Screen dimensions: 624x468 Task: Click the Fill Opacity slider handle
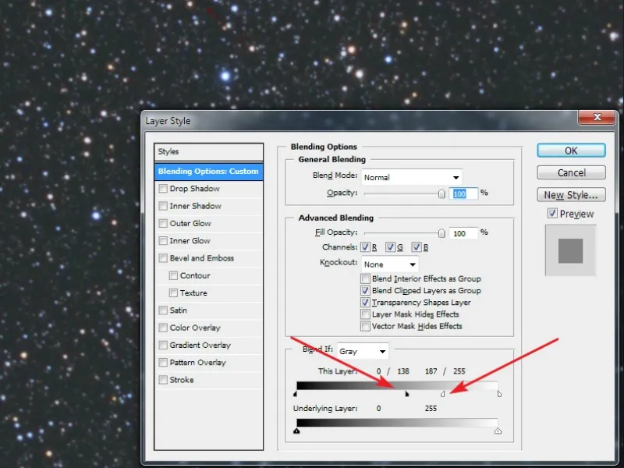coord(441,233)
